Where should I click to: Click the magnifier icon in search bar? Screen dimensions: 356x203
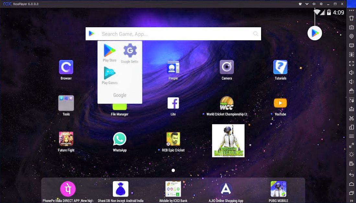(256, 34)
